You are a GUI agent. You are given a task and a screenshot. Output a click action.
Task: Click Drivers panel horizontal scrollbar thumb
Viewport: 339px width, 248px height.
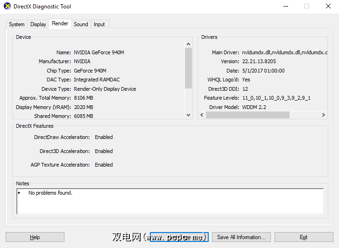[247, 115]
